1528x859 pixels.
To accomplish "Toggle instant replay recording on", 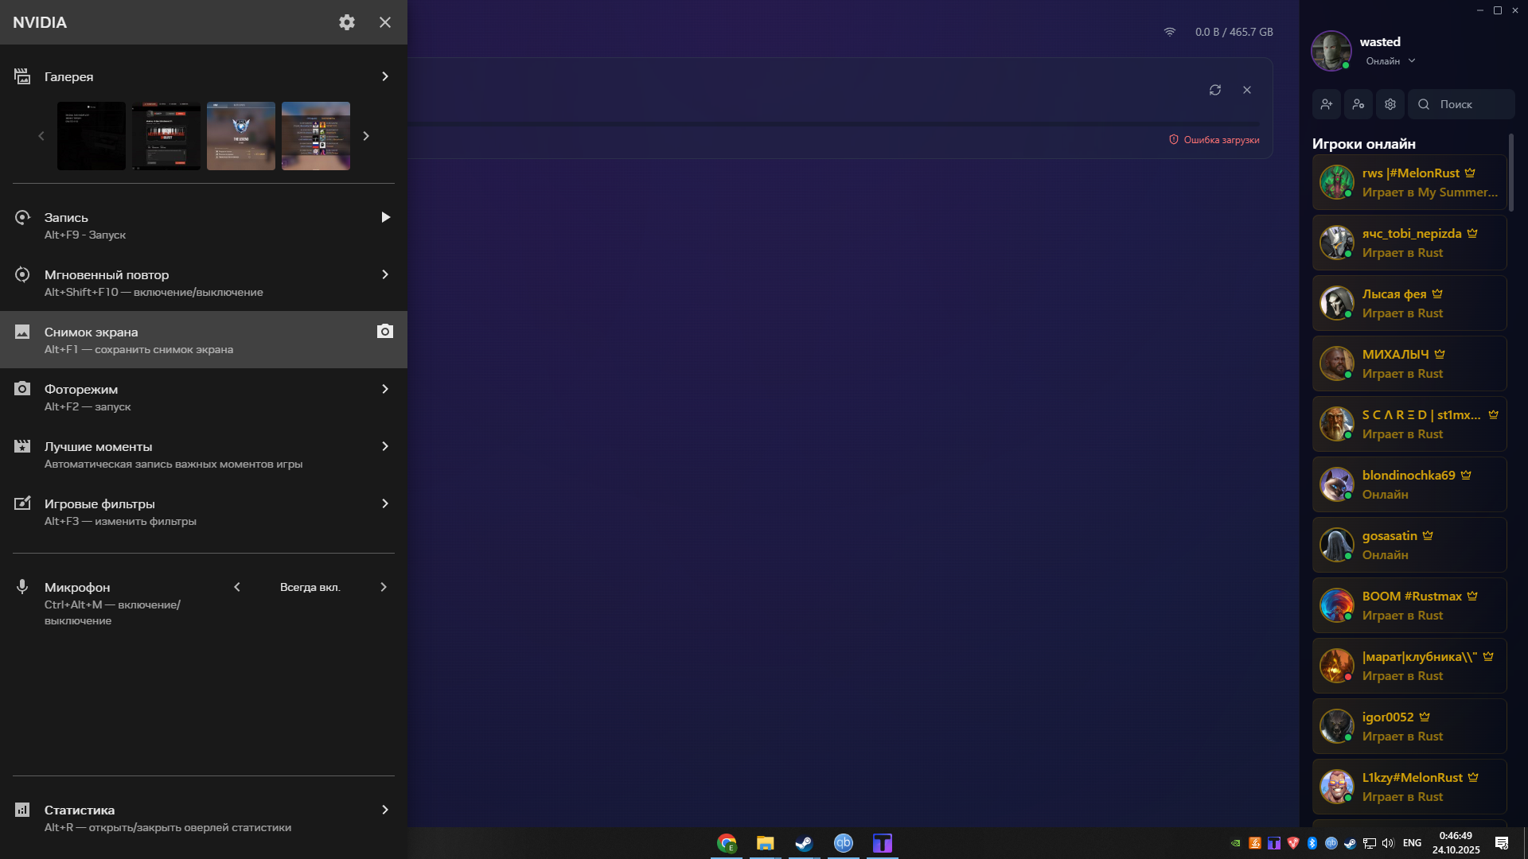I will pyautogui.click(x=385, y=274).
